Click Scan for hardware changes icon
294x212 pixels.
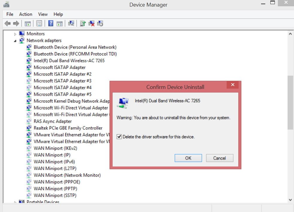(71, 23)
